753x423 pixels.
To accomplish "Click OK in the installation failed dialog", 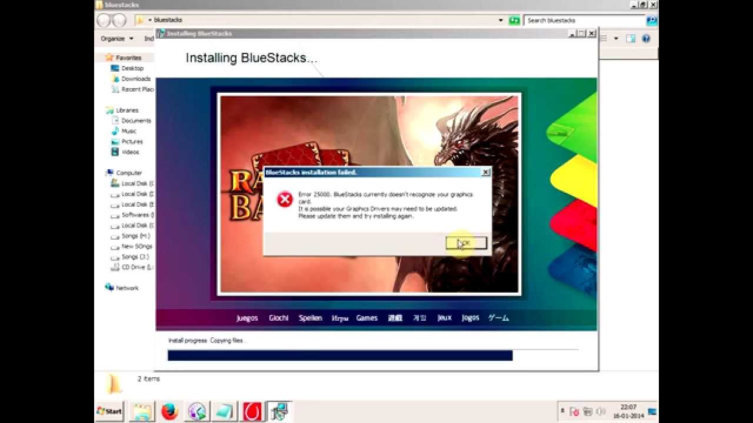I will (466, 243).
